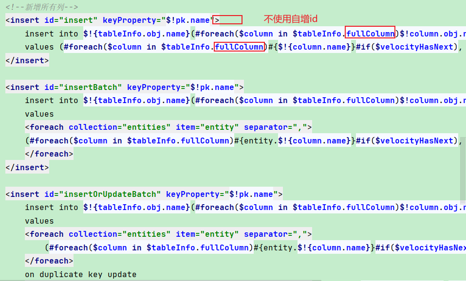Click red-boxed fullColumn on first insert into line

click(370, 34)
